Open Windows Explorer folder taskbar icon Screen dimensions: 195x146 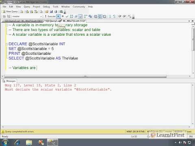[x=29, y=142]
